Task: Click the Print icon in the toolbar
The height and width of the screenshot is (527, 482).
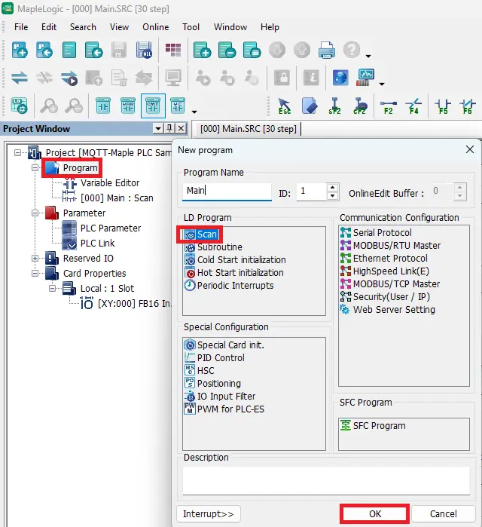Action: click(x=326, y=51)
